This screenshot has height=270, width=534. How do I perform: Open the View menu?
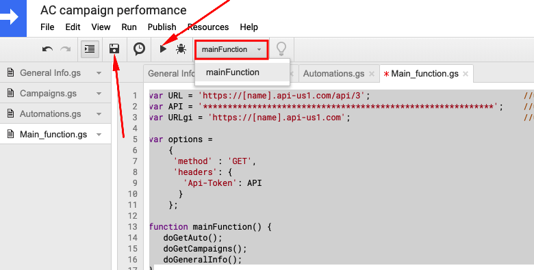click(x=101, y=27)
